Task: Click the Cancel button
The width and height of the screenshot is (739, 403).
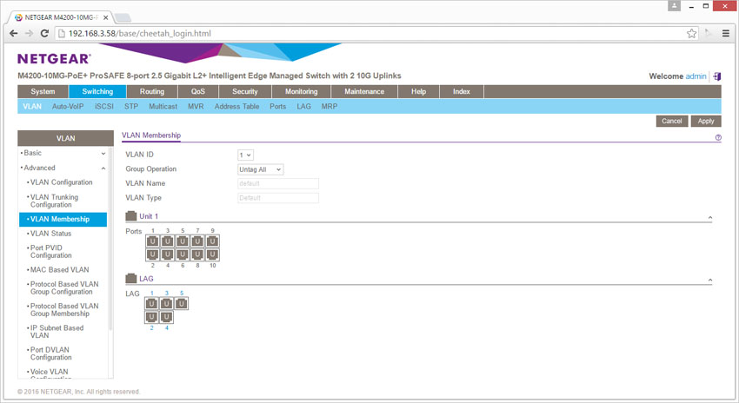Action: [x=671, y=121]
